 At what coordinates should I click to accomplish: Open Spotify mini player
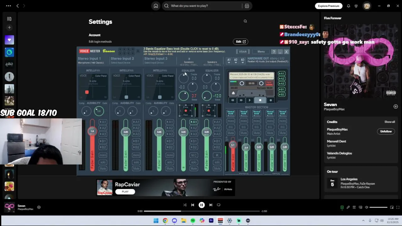(392, 207)
